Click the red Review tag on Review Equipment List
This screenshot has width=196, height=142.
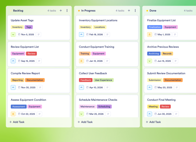point(31,54)
